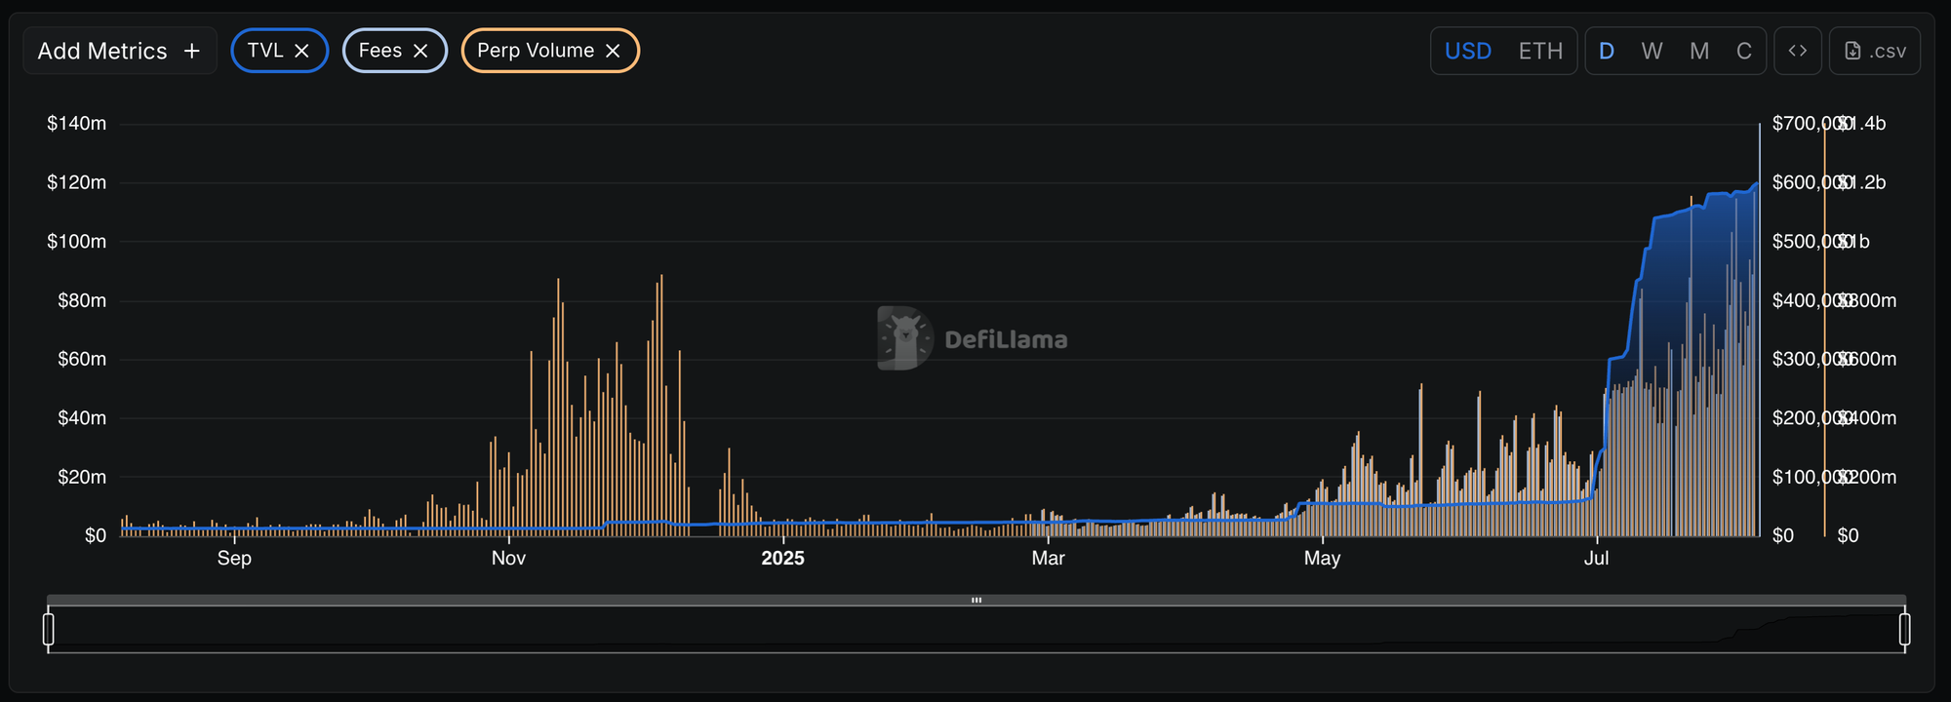Open the embed code icon
Image resolution: width=1951 pixels, height=702 pixels.
click(x=1797, y=51)
